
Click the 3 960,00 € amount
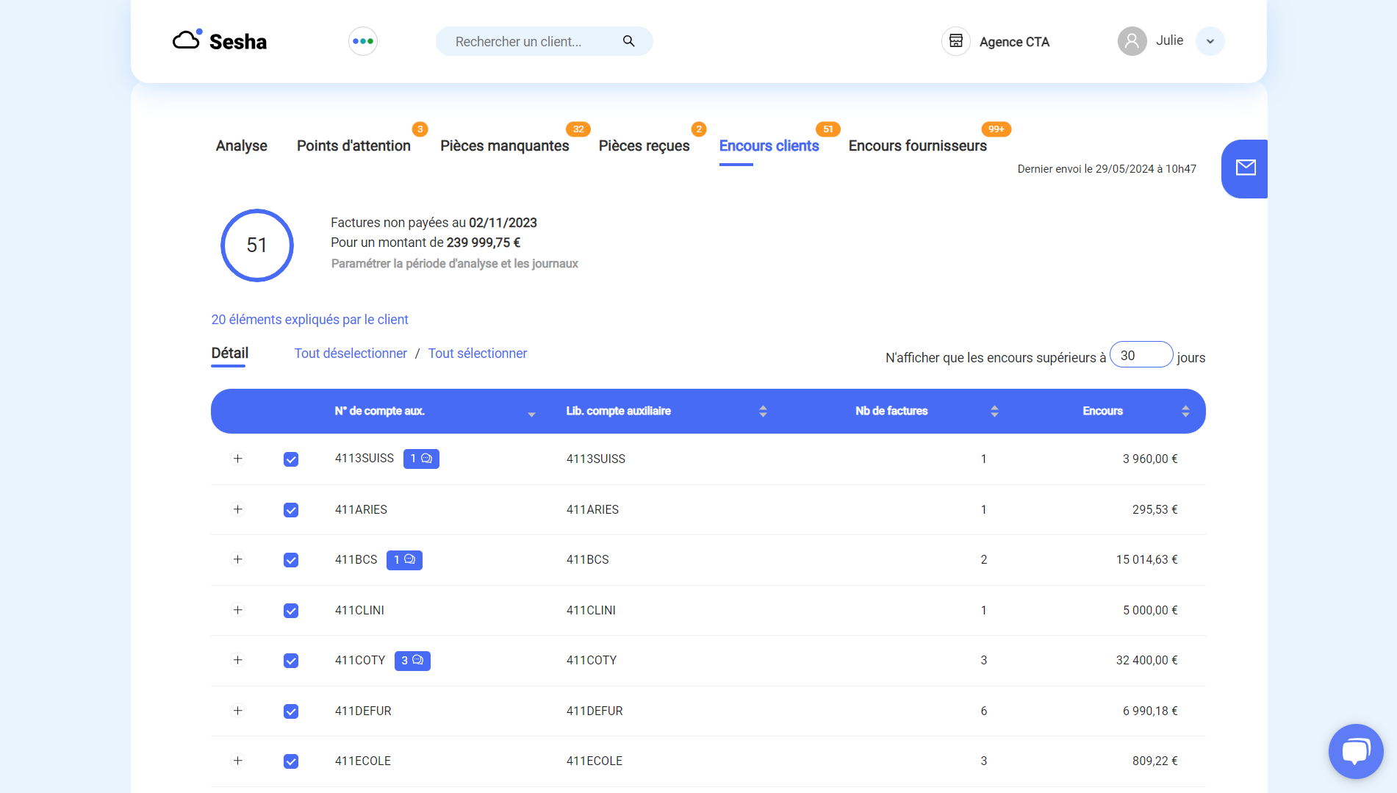click(1150, 459)
